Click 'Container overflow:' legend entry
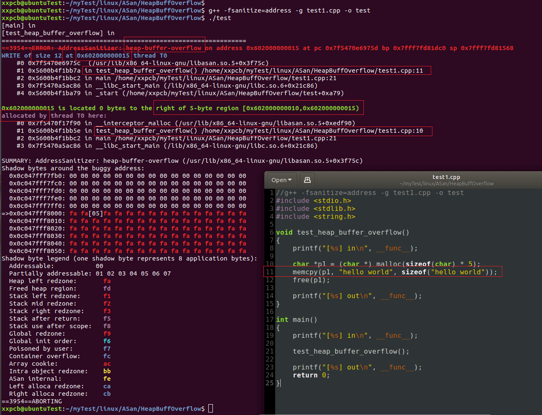Viewport: 542px width, 415px height. (x=60, y=356)
